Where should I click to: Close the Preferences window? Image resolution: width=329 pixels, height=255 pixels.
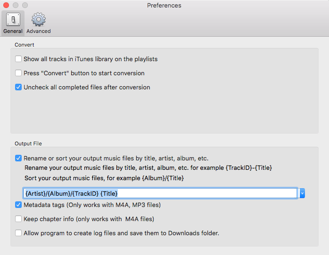point(6,5)
